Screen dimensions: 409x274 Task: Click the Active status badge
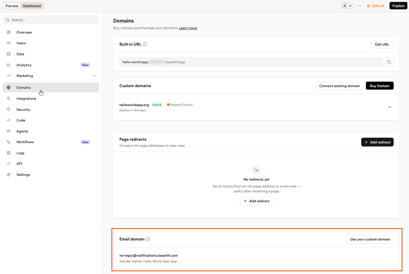(157, 105)
